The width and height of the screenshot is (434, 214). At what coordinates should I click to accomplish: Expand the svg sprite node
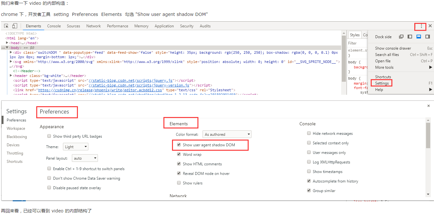click(x=11, y=62)
